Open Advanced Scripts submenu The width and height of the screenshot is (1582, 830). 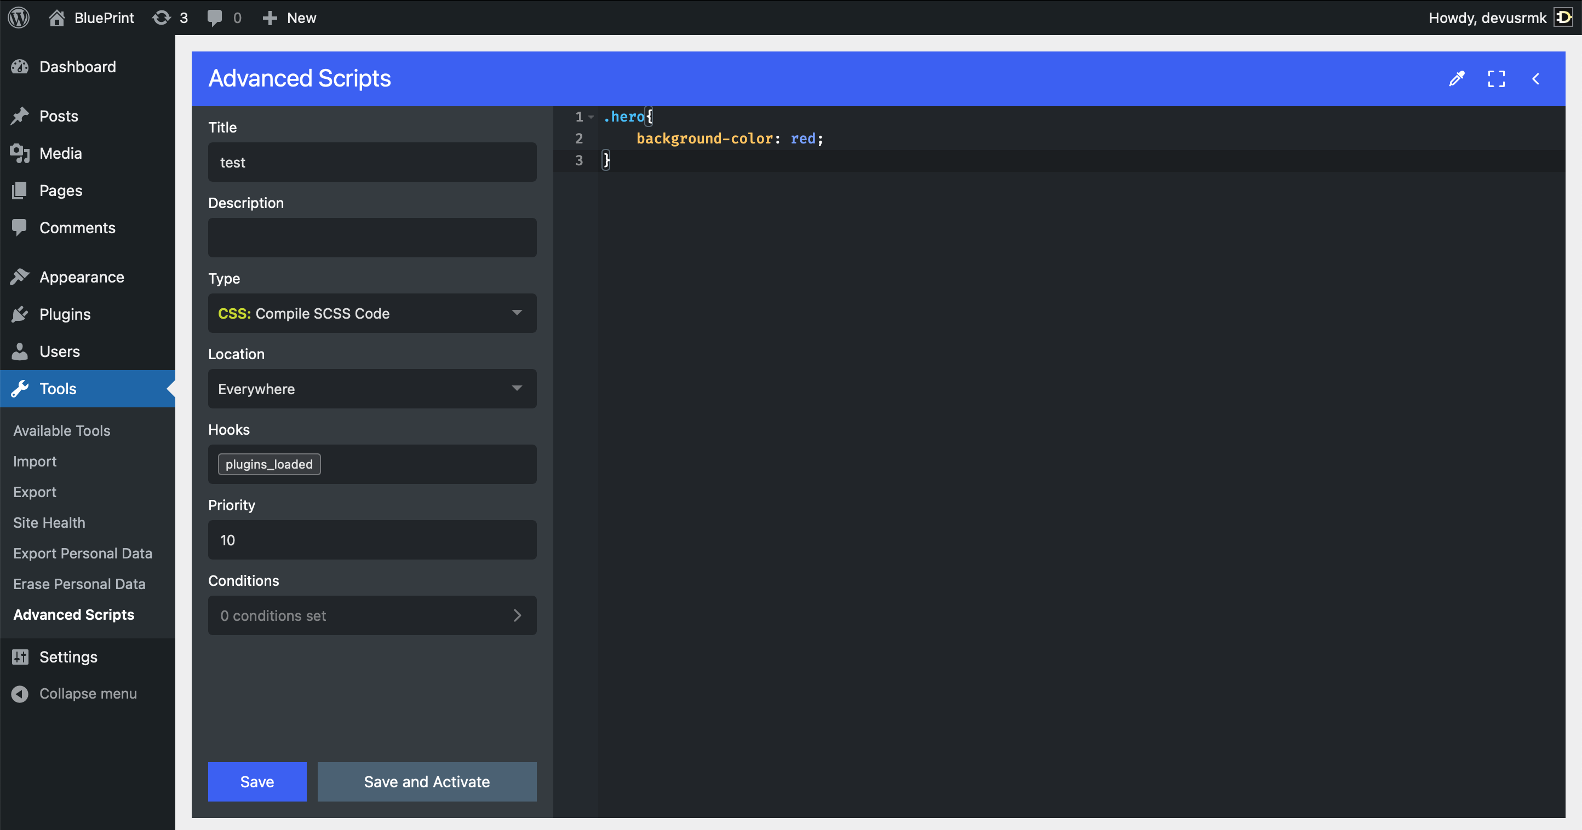[74, 614]
